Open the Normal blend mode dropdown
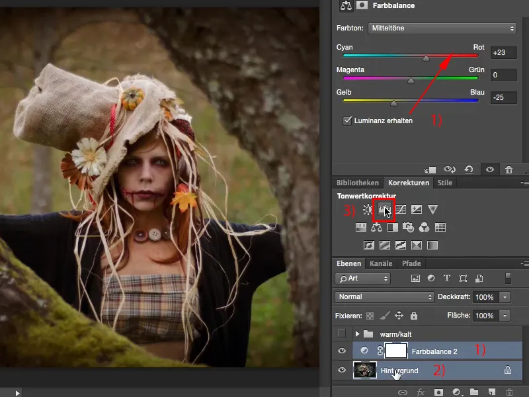This screenshot has height=397, width=529. 384,296
